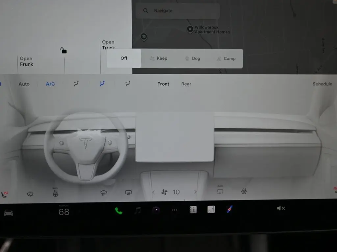Switch to the Rear climate tab

click(x=186, y=84)
